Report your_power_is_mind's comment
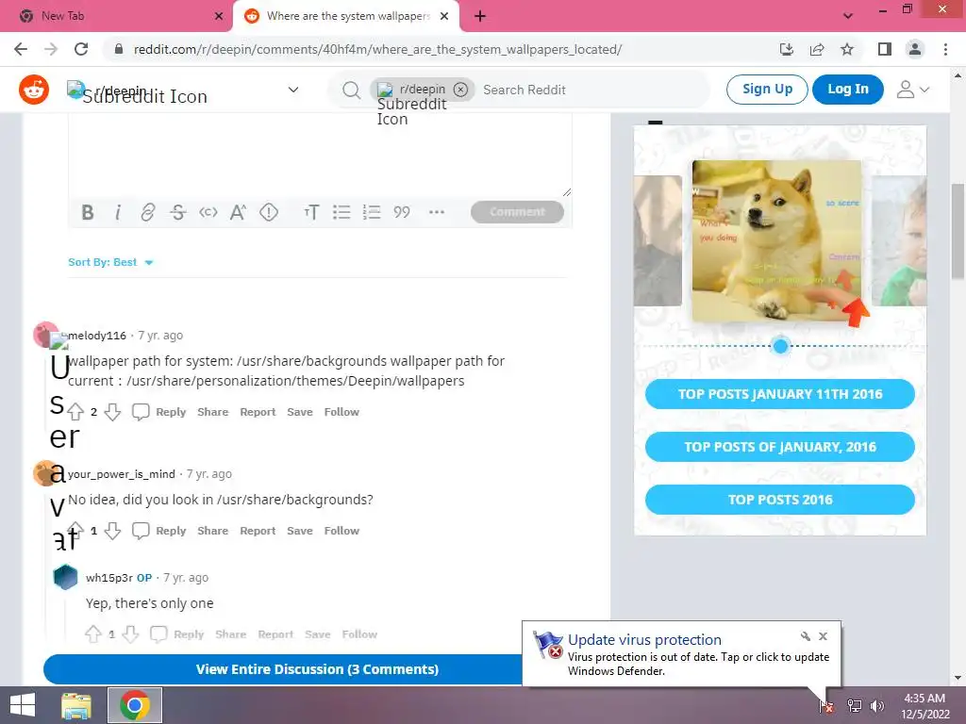The width and height of the screenshot is (966, 724). [x=258, y=531]
